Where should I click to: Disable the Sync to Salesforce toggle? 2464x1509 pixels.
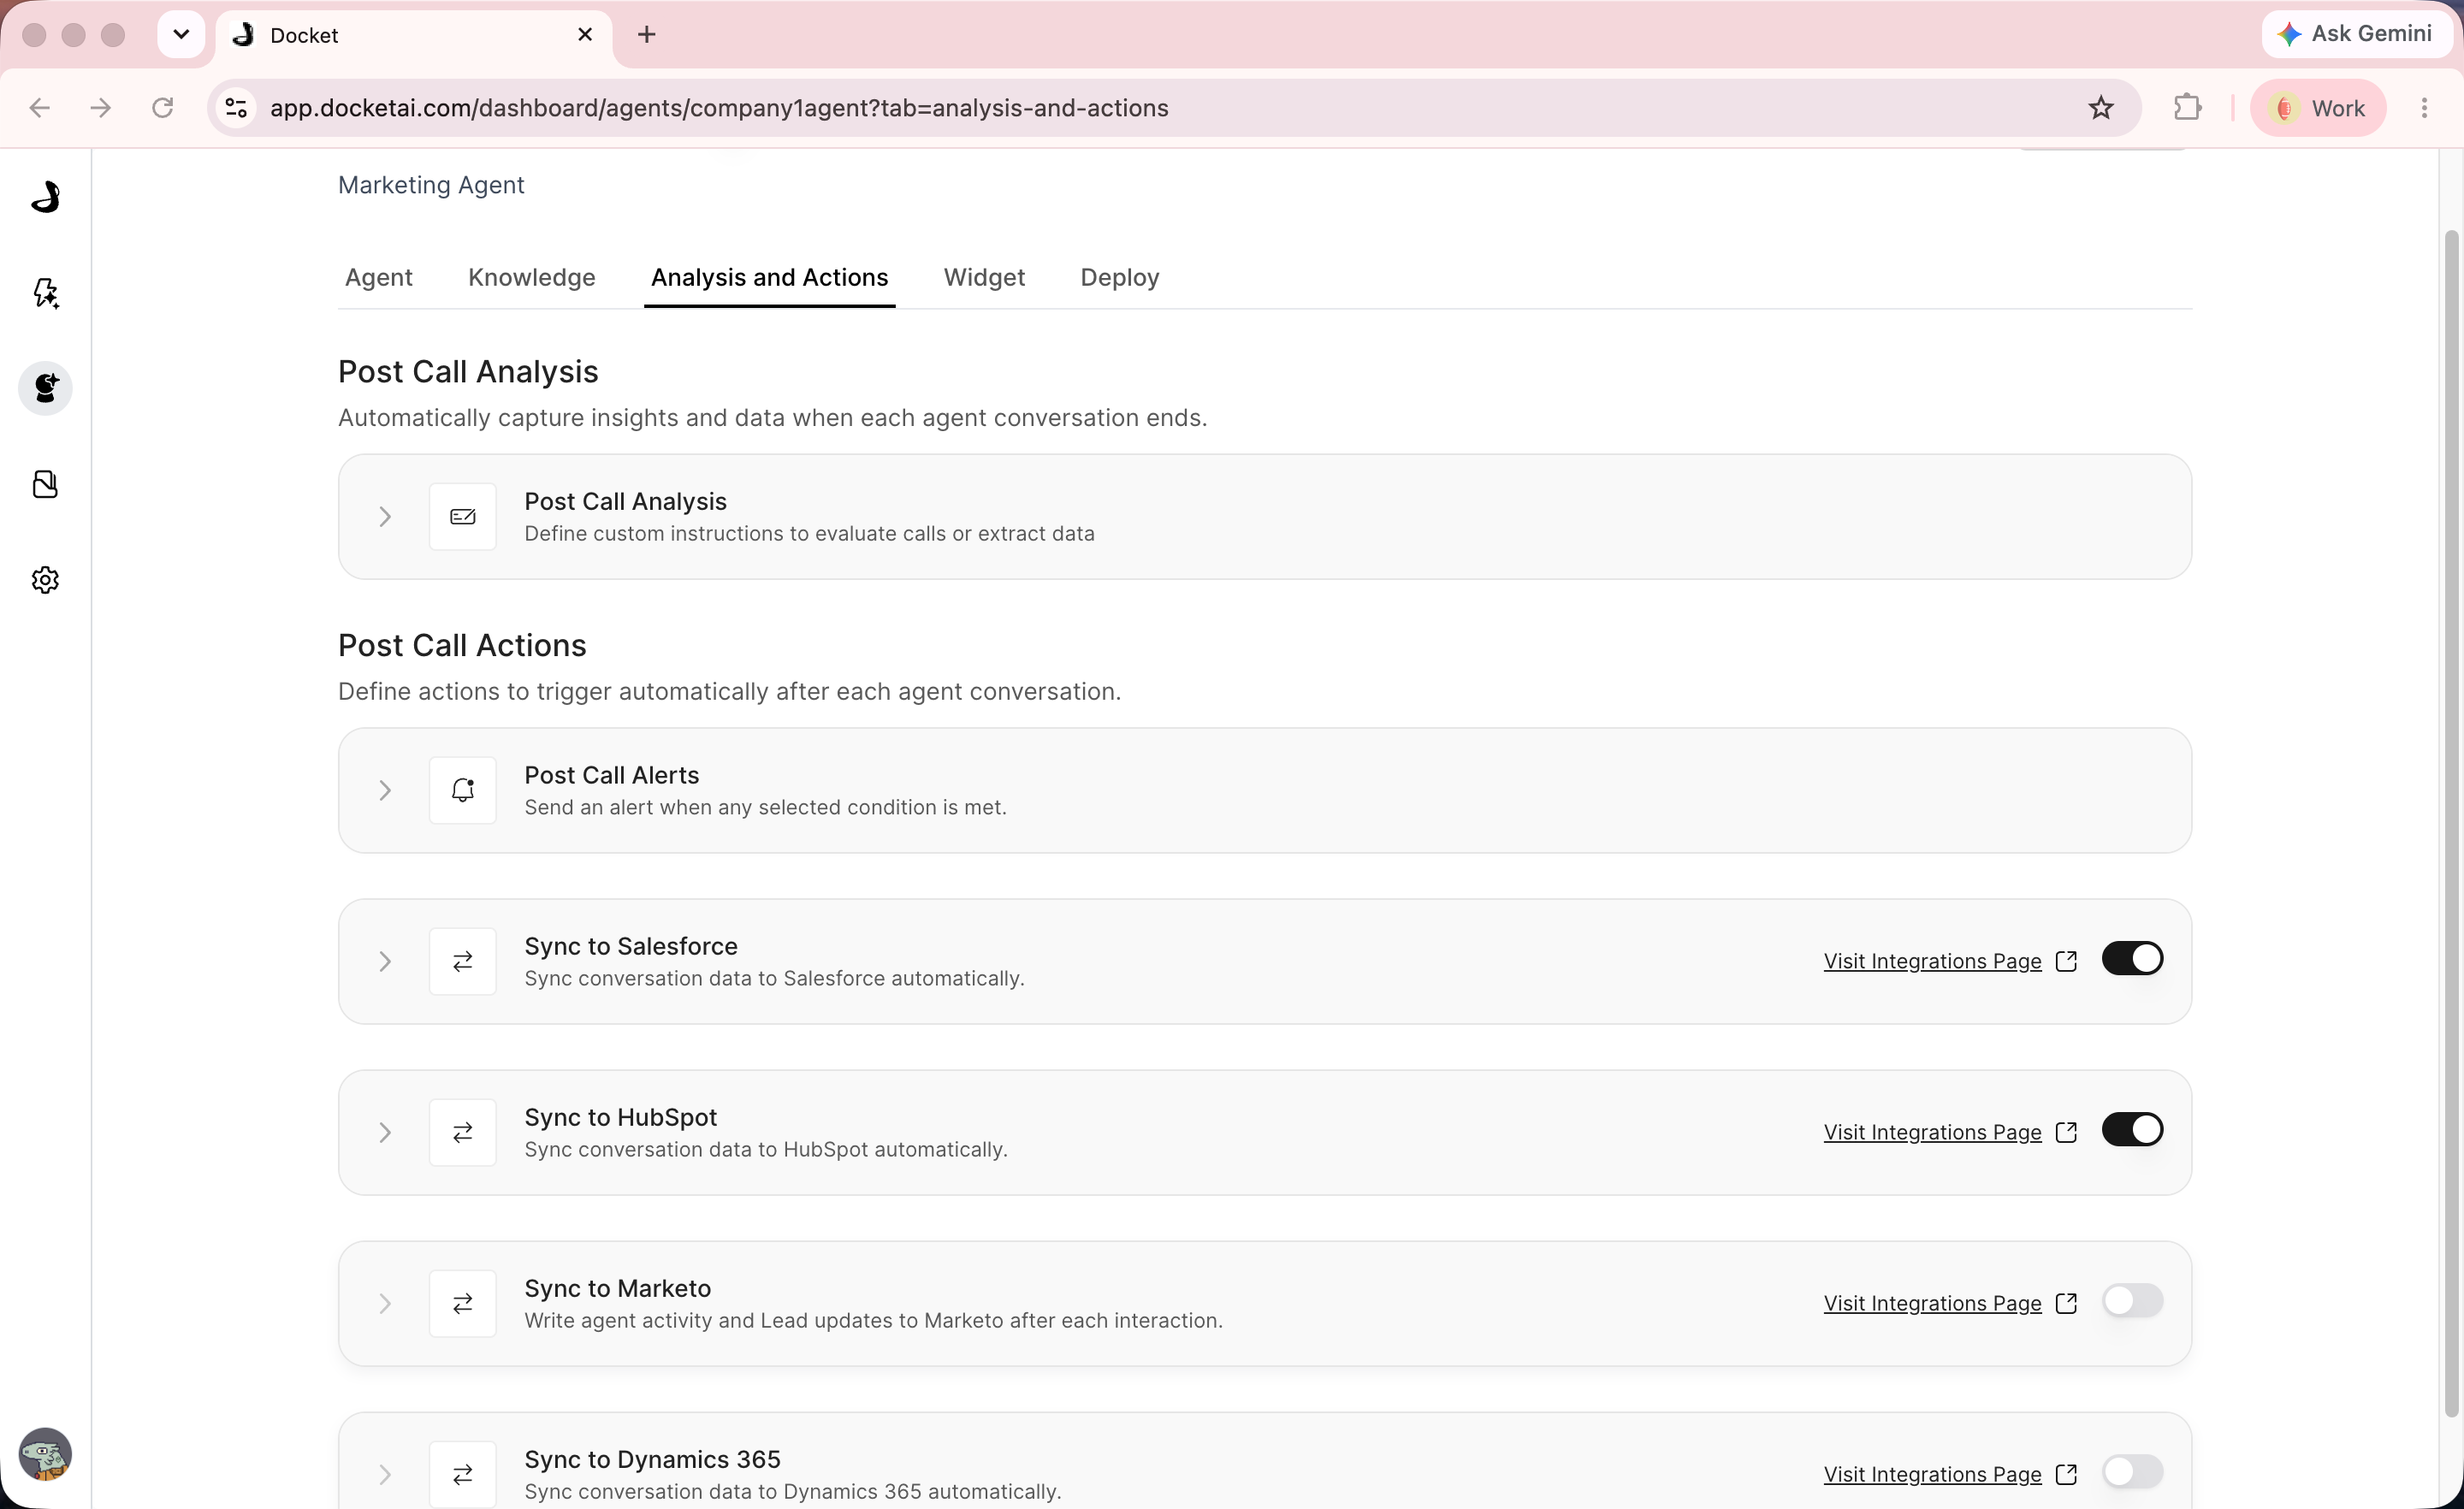tap(2132, 959)
